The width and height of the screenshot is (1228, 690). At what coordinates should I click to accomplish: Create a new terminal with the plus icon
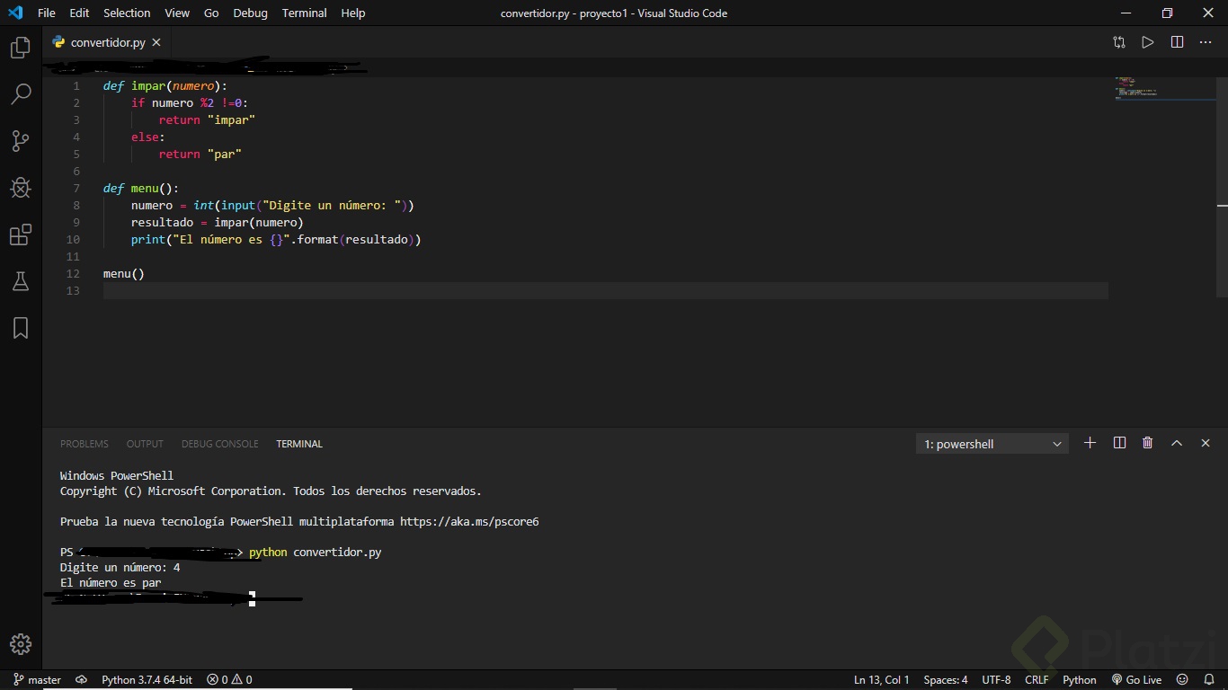point(1090,443)
